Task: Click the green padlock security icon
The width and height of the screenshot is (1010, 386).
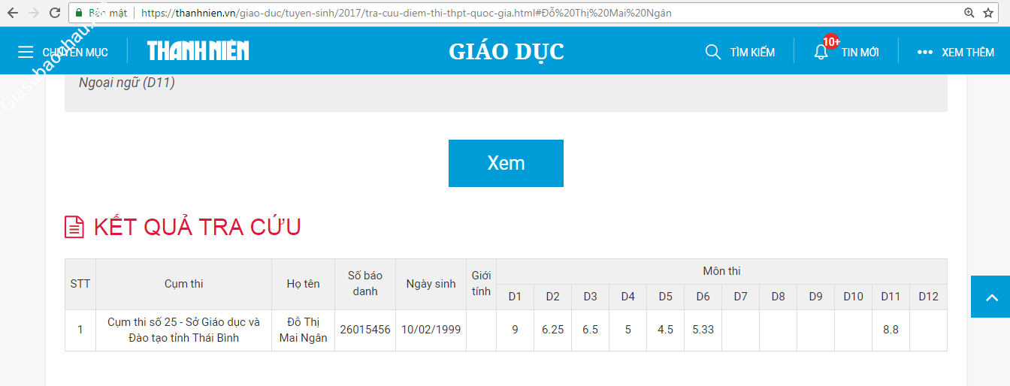Action: pos(79,13)
